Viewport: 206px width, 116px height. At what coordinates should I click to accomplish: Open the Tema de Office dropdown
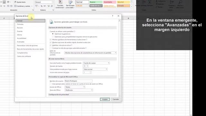[x=79, y=90]
